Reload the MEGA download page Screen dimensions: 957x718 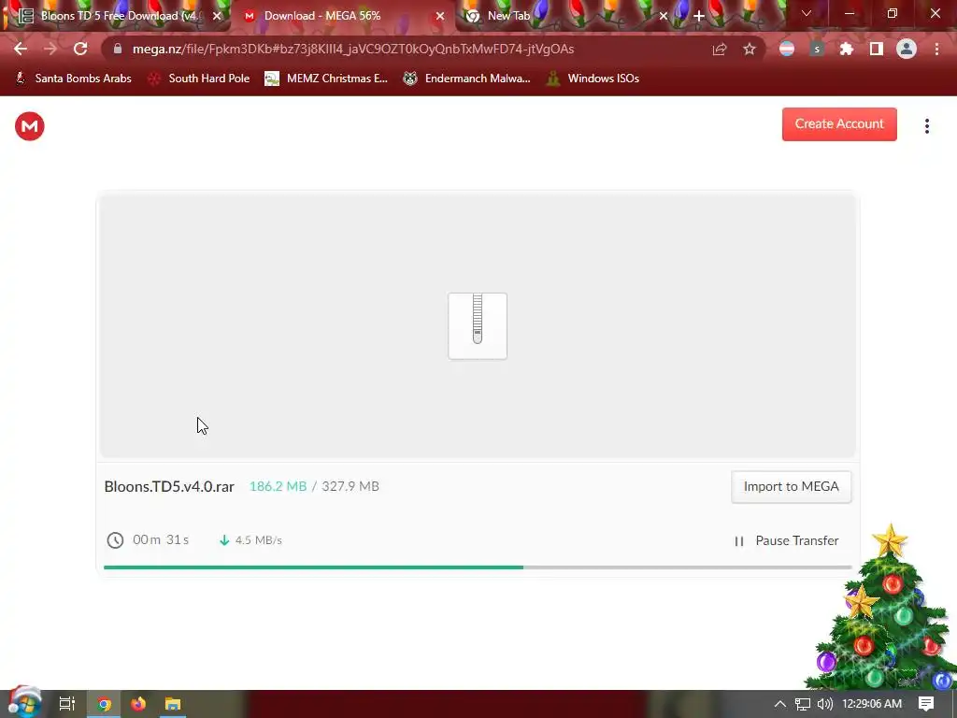80,49
